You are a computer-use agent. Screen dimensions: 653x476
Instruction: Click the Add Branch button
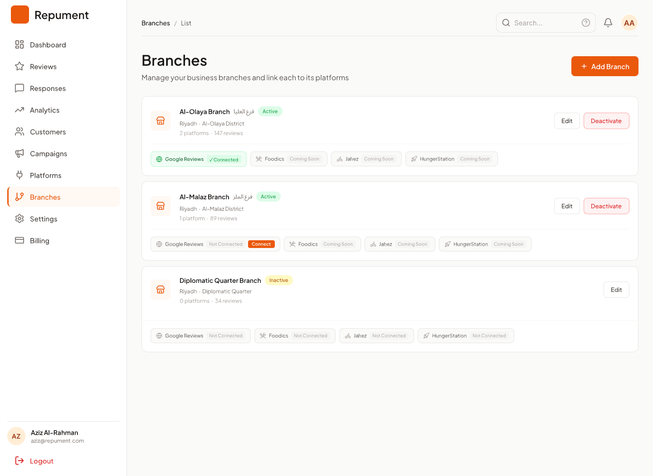tap(605, 66)
